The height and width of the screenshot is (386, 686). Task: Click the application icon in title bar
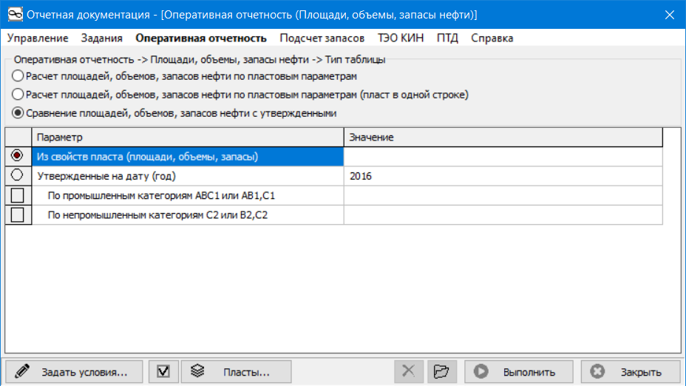(x=15, y=14)
